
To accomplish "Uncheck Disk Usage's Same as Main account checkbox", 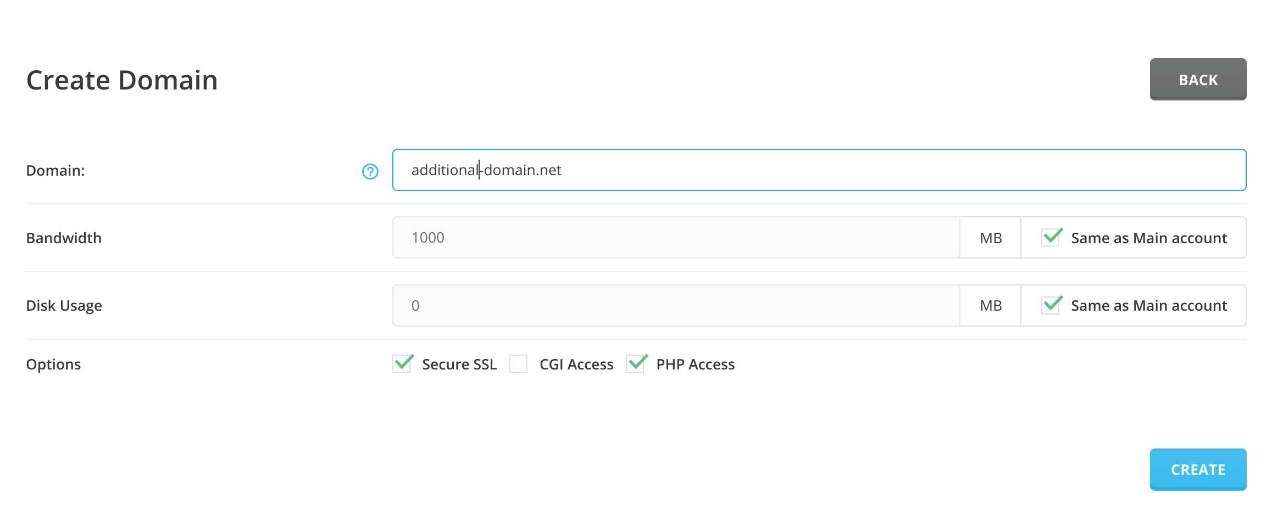I will 1051,305.
